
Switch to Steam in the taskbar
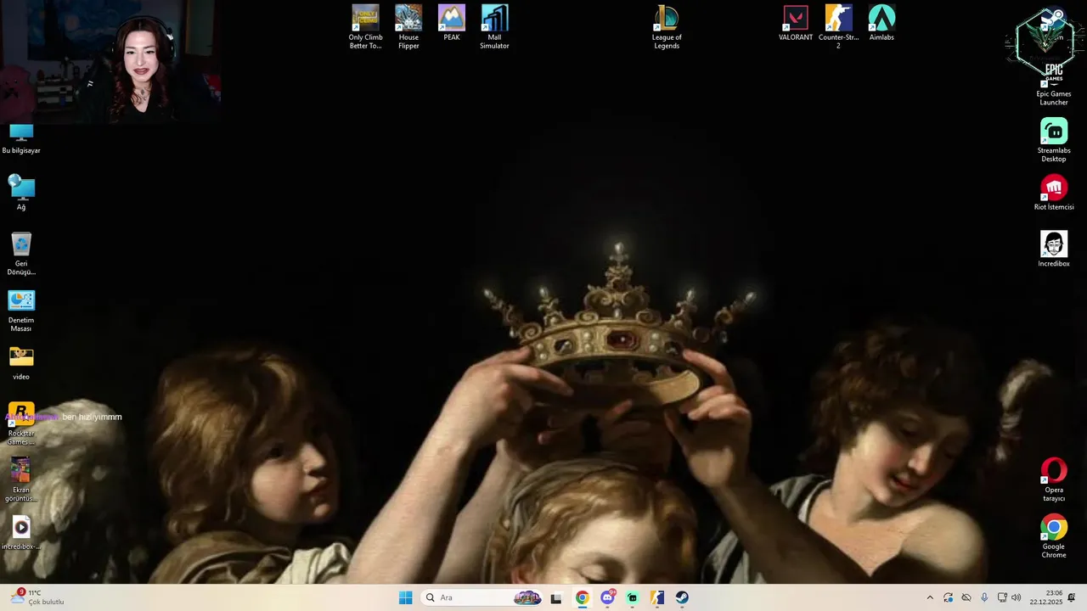pyautogui.click(x=682, y=597)
